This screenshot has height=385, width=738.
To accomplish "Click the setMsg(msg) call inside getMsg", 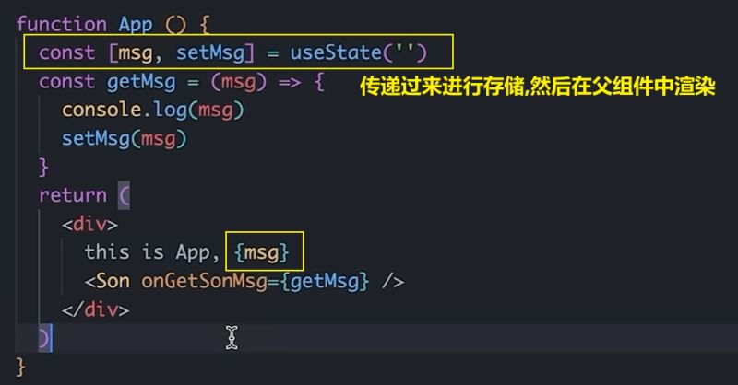I will (125, 139).
